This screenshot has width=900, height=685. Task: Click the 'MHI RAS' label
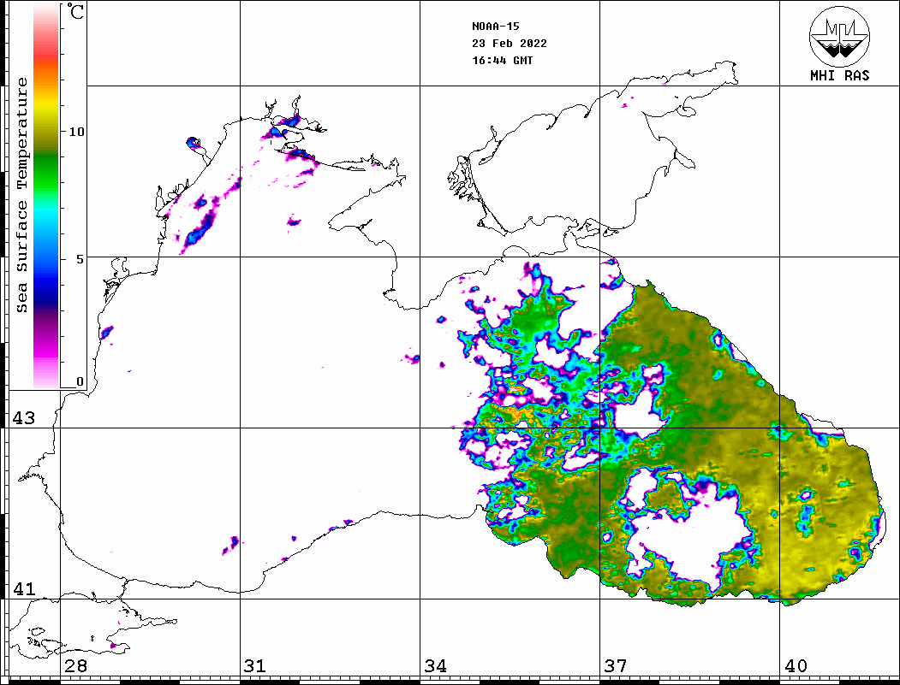[839, 75]
